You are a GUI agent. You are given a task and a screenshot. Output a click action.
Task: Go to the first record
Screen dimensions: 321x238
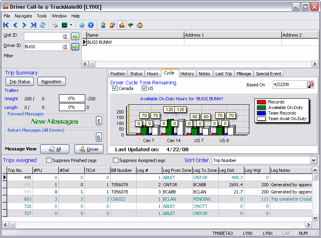click(x=6, y=25)
